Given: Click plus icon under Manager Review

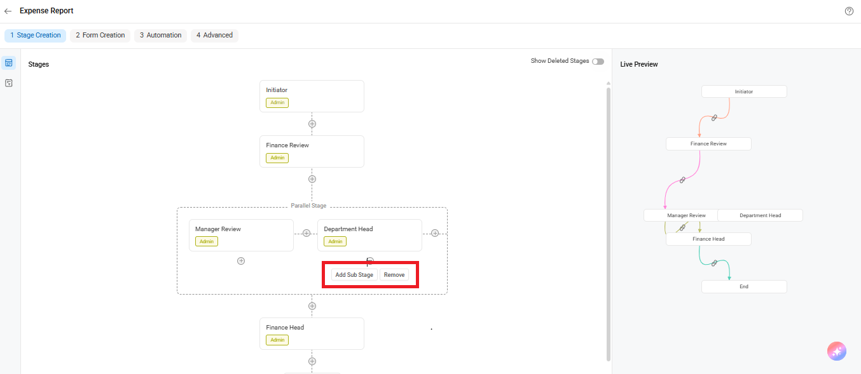Looking at the screenshot, I should coord(241,261).
